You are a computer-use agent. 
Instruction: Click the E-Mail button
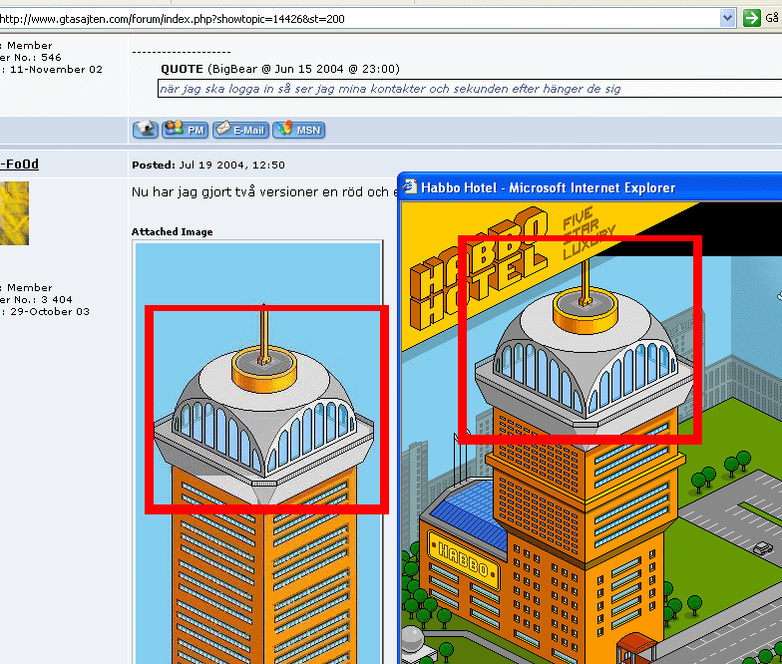(x=241, y=130)
